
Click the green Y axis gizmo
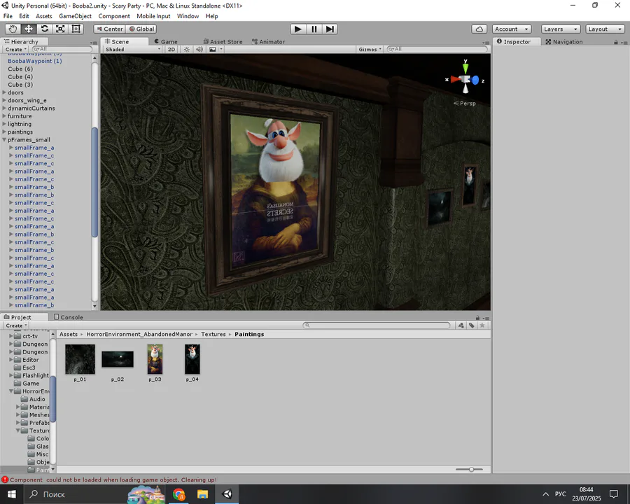[465, 67]
